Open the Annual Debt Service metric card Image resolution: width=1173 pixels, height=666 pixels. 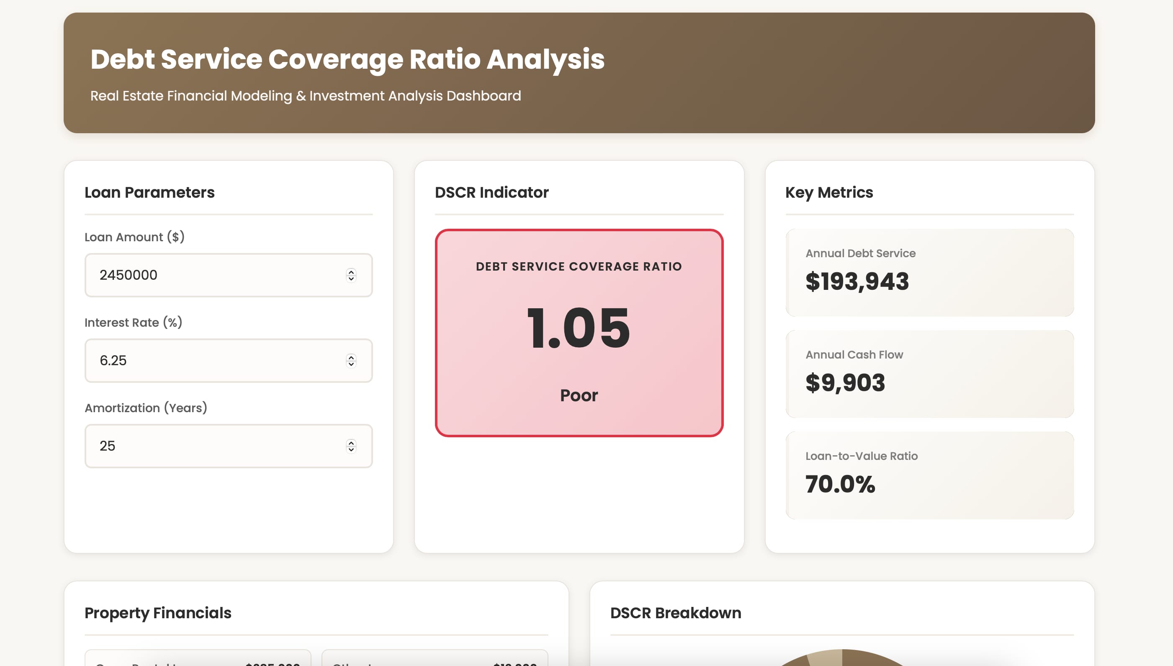(x=929, y=273)
